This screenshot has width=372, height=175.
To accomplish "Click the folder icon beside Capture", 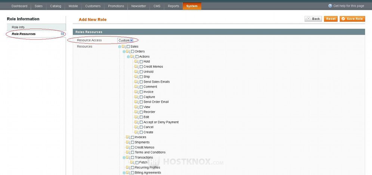I will [137, 97].
